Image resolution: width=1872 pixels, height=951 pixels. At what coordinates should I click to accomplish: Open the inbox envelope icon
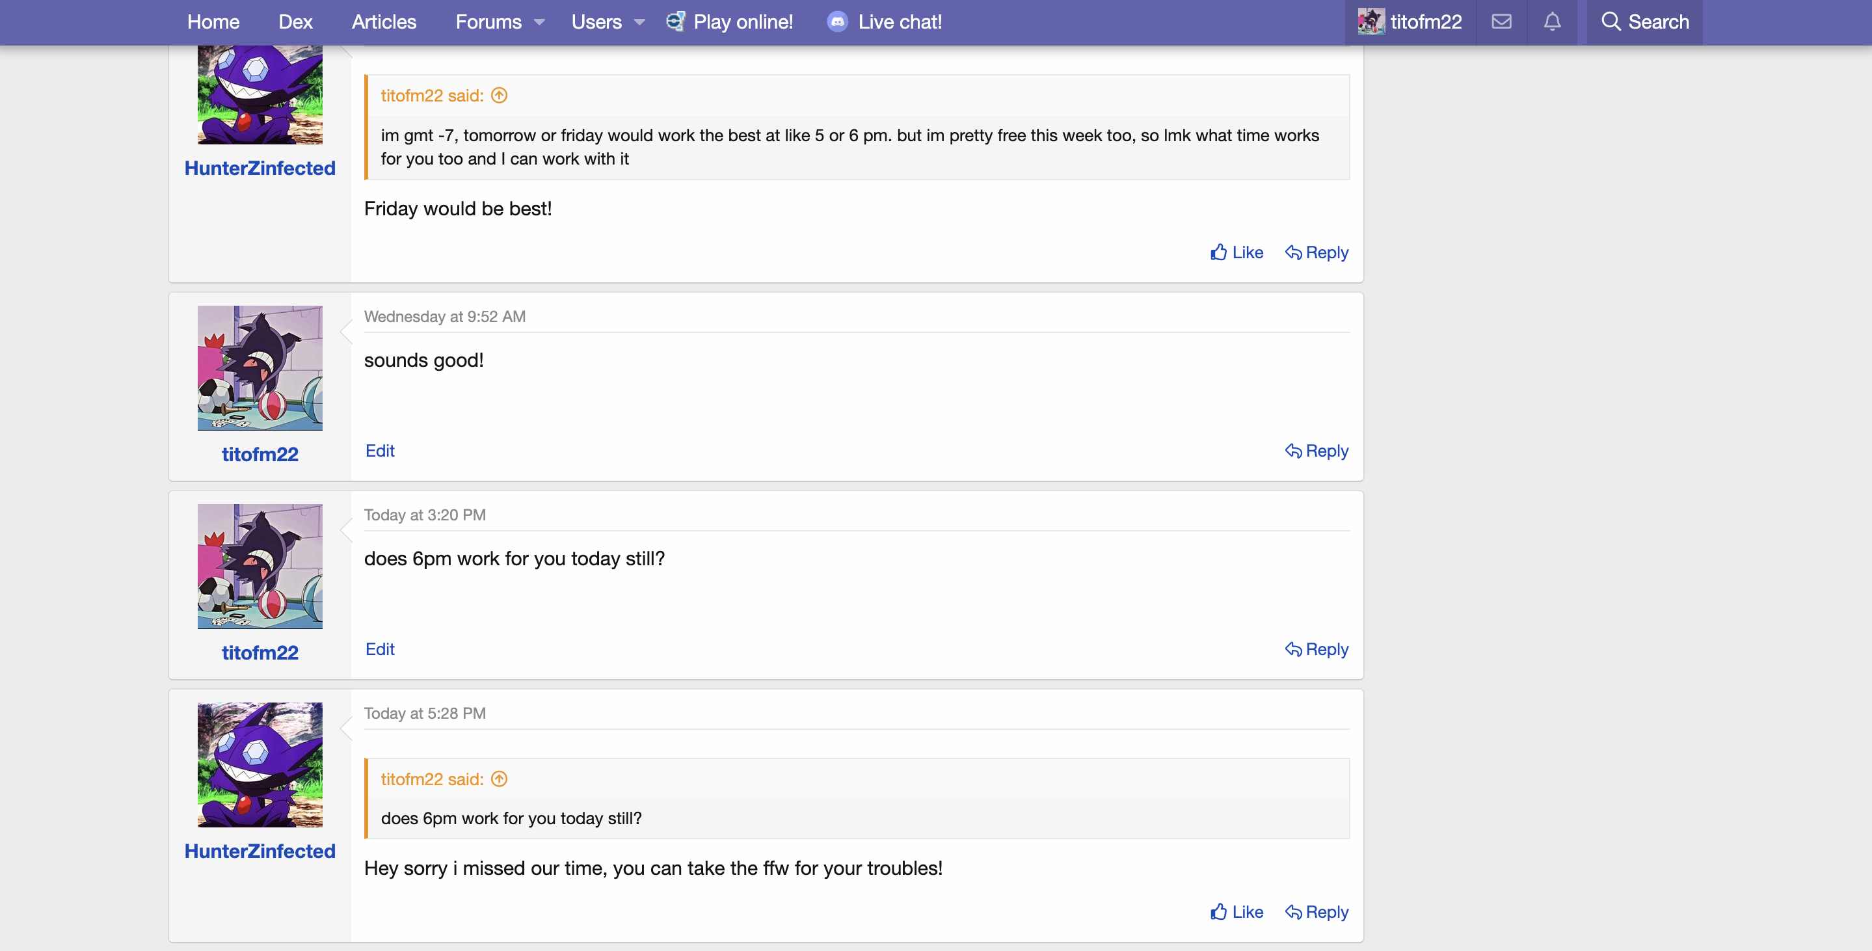[1501, 22]
